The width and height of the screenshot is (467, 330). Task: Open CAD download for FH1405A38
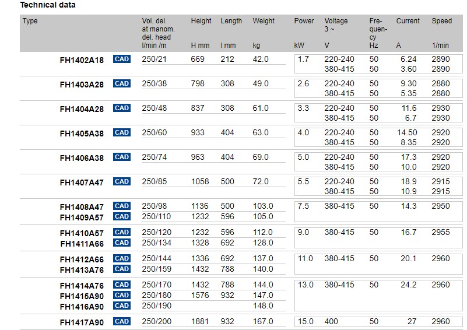pos(122,132)
